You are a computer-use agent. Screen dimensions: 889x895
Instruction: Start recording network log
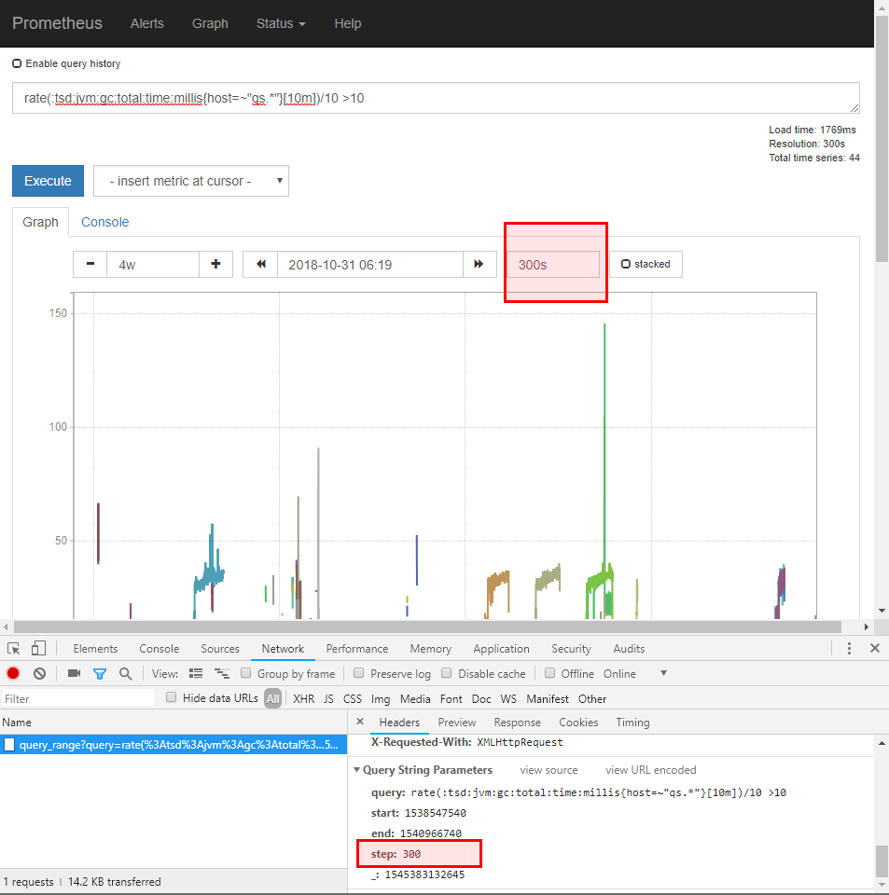click(x=10, y=673)
